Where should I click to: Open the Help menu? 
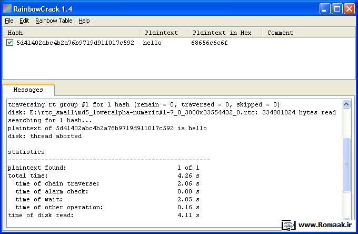84,21
